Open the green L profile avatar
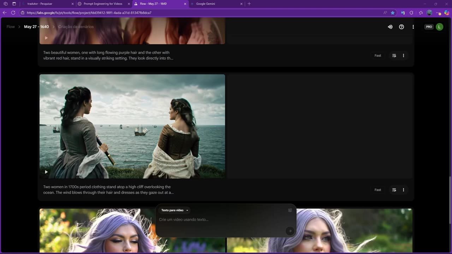The height and width of the screenshot is (254, 452). coord(439,27)
